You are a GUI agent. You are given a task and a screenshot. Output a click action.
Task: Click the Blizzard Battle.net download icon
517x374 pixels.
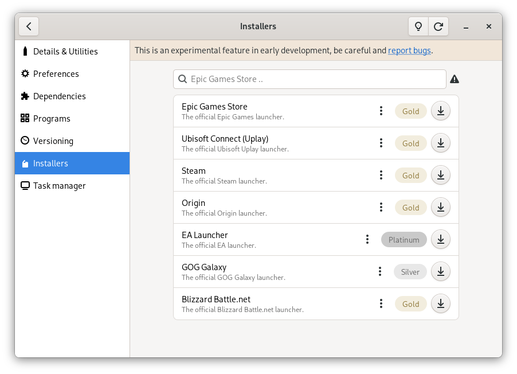(x=441, y=304)
